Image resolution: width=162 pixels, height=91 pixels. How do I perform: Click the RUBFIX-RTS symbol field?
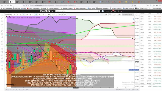coord(9,14)
